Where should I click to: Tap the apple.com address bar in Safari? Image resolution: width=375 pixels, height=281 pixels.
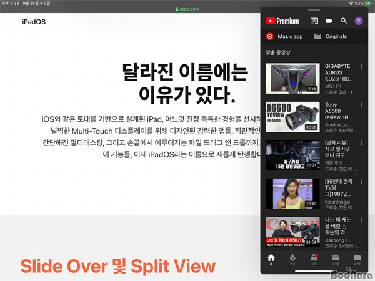[187, 9]
